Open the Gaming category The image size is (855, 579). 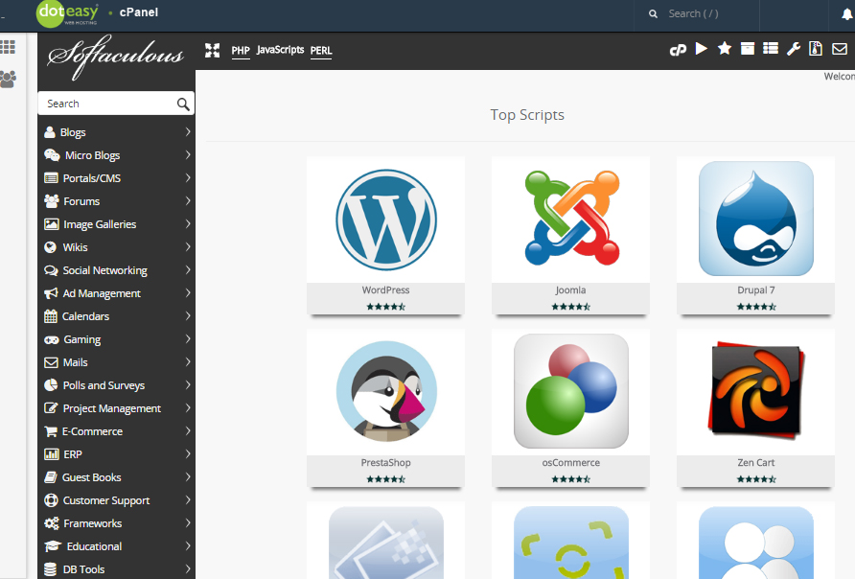(117, 339)
